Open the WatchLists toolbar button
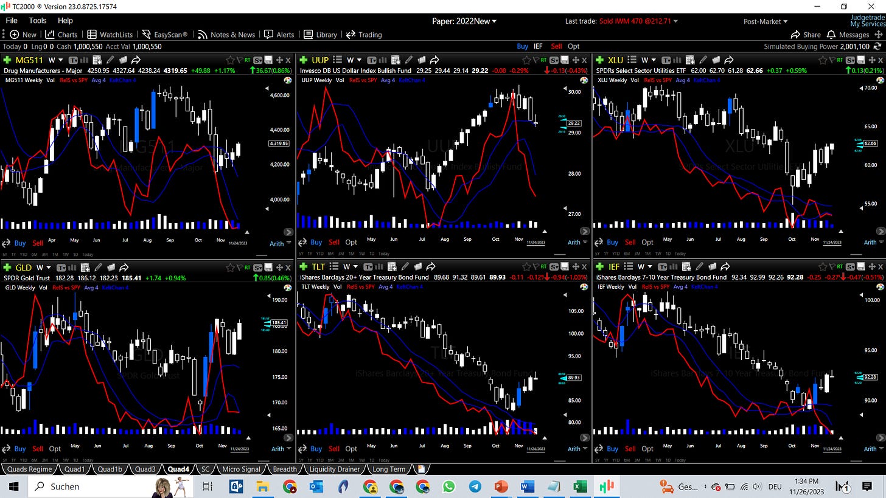This screenshot has height=498, width=886. click(110, 35)
